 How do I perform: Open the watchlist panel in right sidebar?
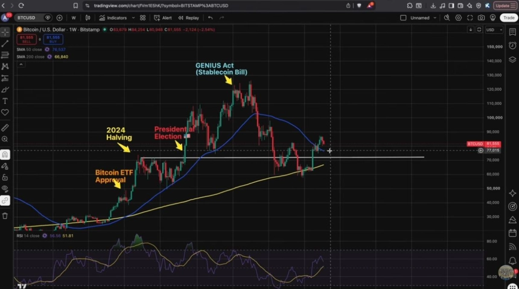(512, 32)
